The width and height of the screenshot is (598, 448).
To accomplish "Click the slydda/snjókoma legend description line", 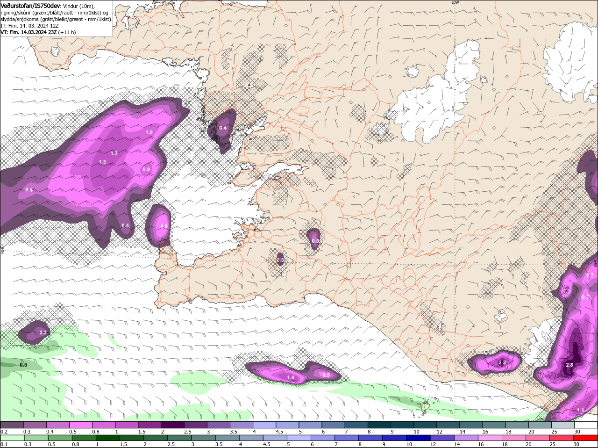I will point(56,19).
